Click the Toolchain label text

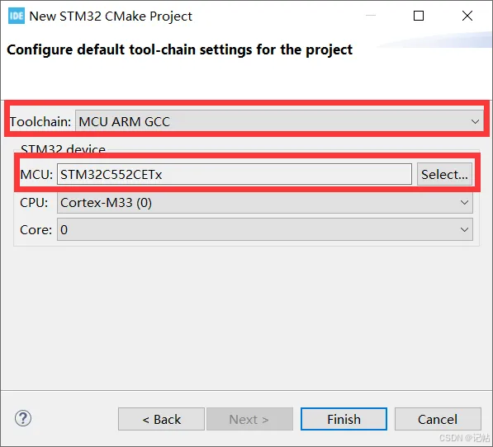click(40, 122)
